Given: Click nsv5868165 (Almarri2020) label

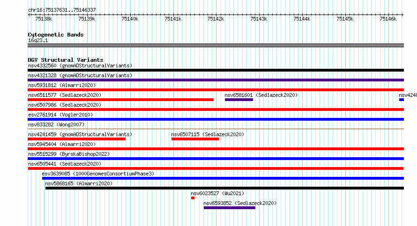Looking at the screenshot, I should click(x=79, y=183).
